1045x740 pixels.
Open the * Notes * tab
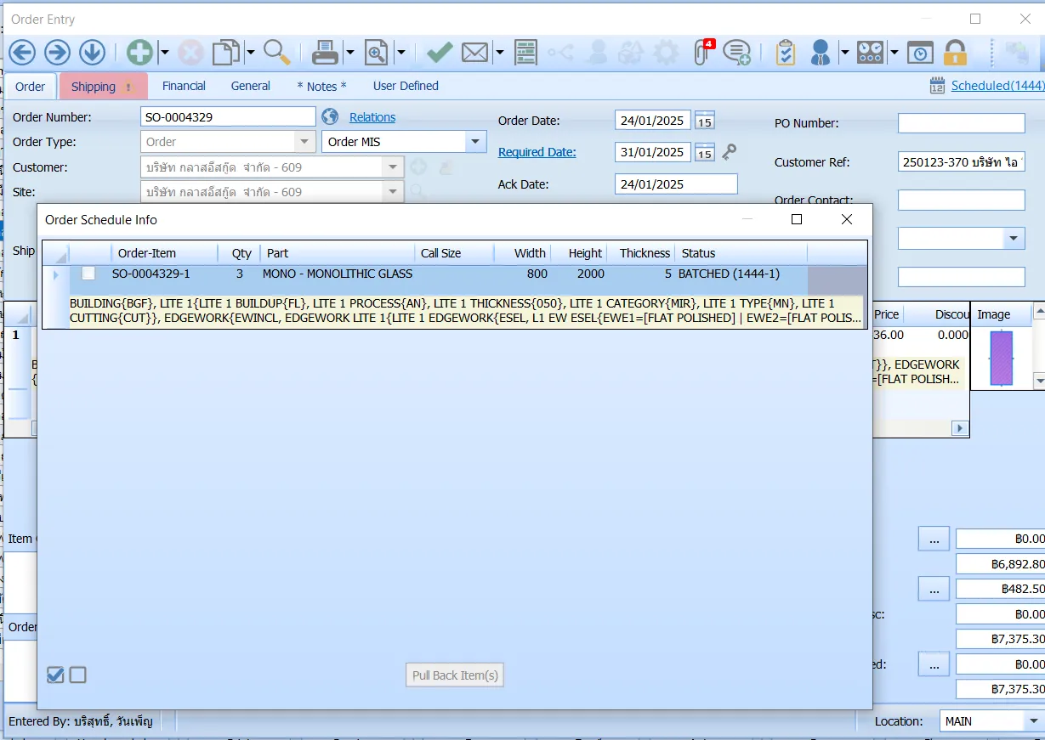[321, 86]
